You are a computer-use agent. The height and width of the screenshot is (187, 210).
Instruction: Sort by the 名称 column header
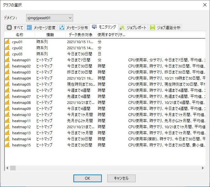coord(19,35)
